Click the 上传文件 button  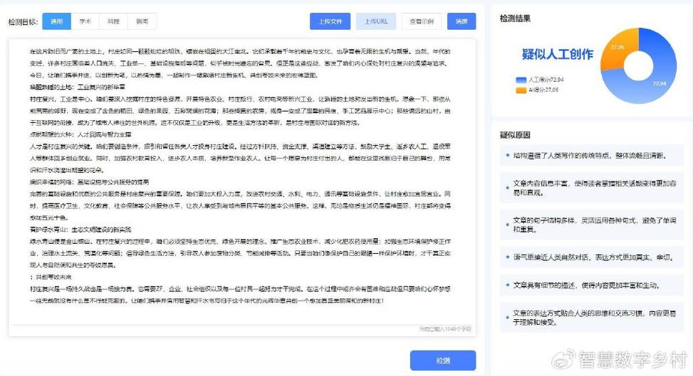(x=330, y=21)
